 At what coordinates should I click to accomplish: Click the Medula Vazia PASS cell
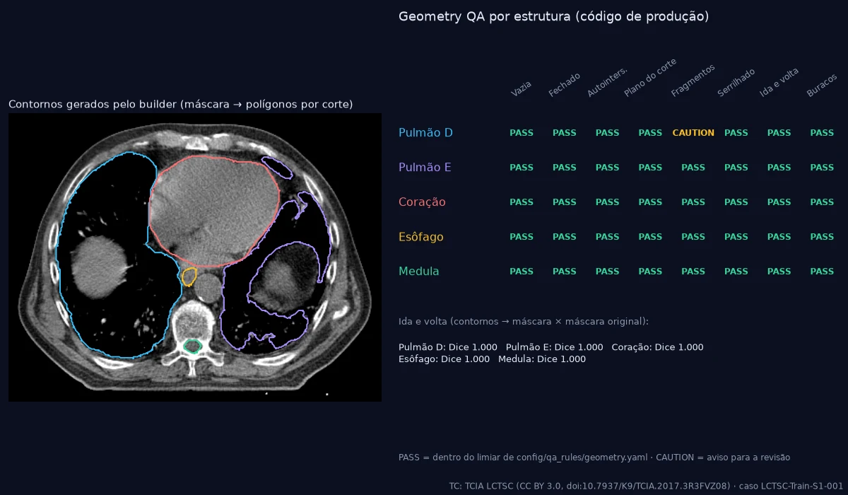522,272
